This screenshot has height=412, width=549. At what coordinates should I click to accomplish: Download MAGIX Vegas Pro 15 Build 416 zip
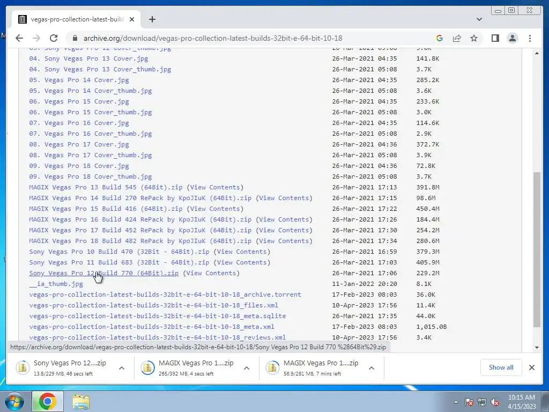(x=106, y=209)
